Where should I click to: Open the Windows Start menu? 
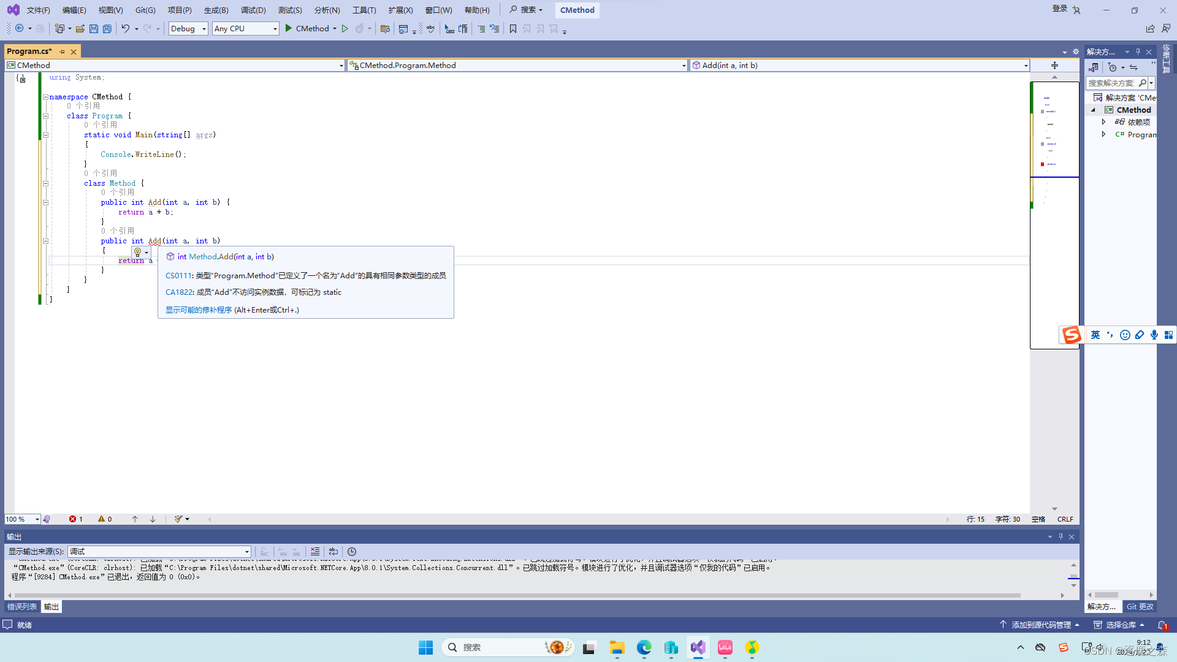[425, 647]
